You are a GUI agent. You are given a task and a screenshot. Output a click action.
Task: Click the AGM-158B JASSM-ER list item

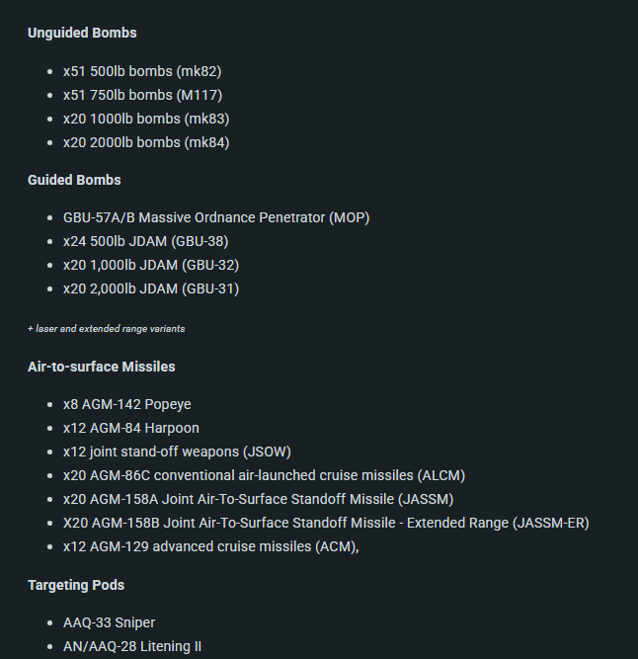326,523
